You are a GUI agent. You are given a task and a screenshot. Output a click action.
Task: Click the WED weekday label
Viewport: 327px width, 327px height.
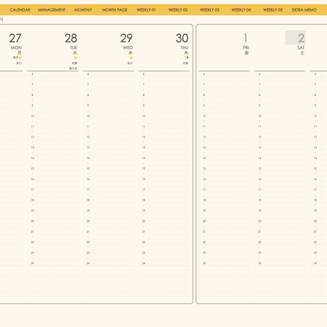(x=128, y=48)
